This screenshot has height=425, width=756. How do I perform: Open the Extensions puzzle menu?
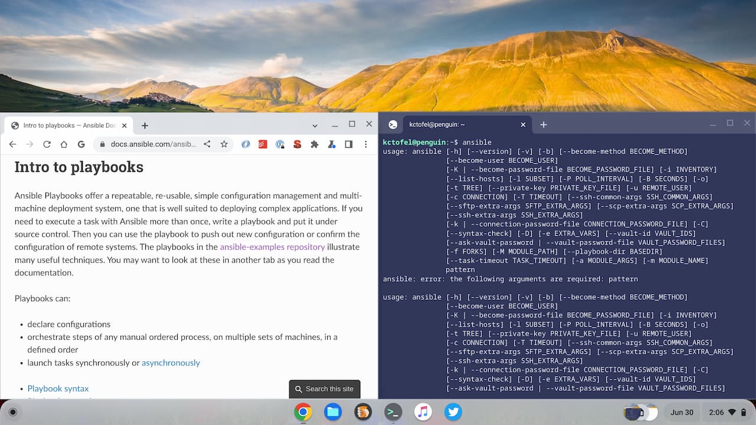[314, 144]
